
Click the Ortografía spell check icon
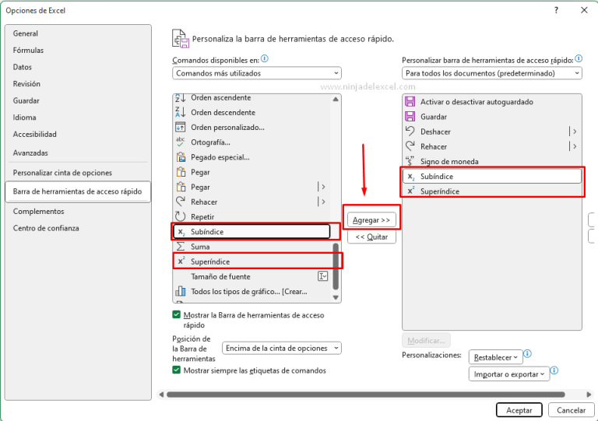point(181,142)
